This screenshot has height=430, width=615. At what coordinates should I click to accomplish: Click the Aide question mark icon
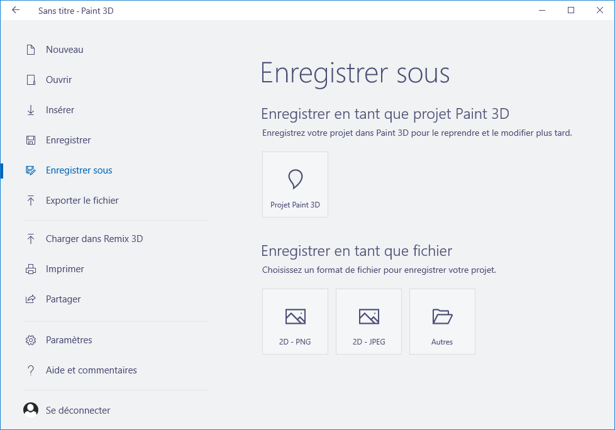(31, 370)
